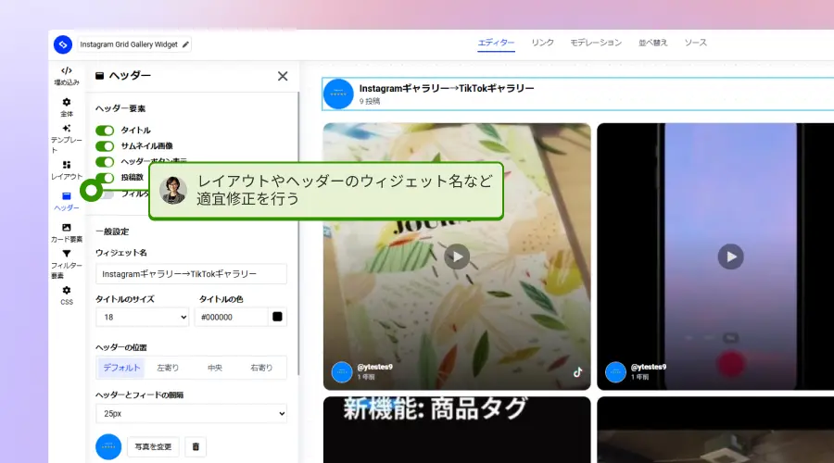The height and width of the screenshot is (463, 834).
Task: Switch to the ソース tab
Action: (695, 43)
